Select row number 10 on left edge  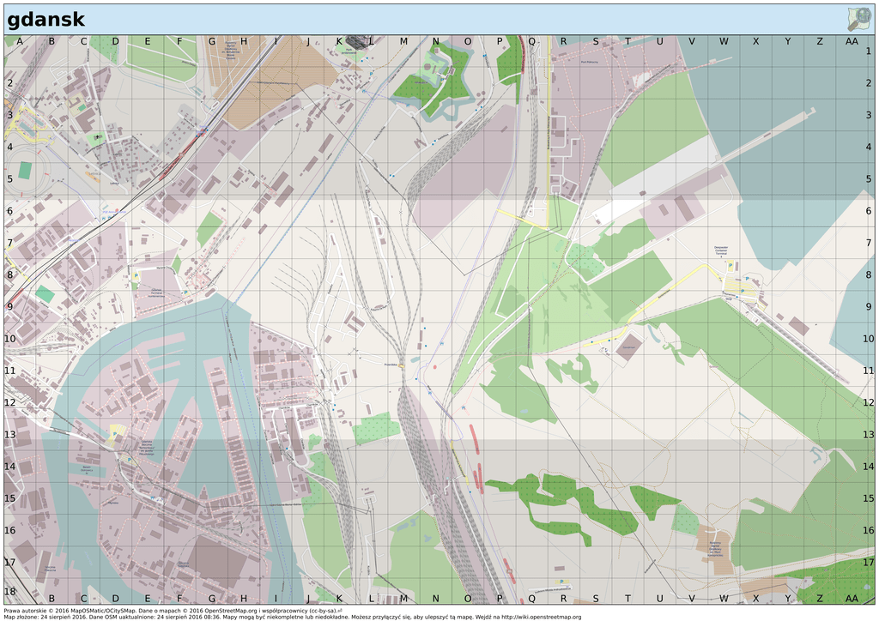click(x=10, y=338)
